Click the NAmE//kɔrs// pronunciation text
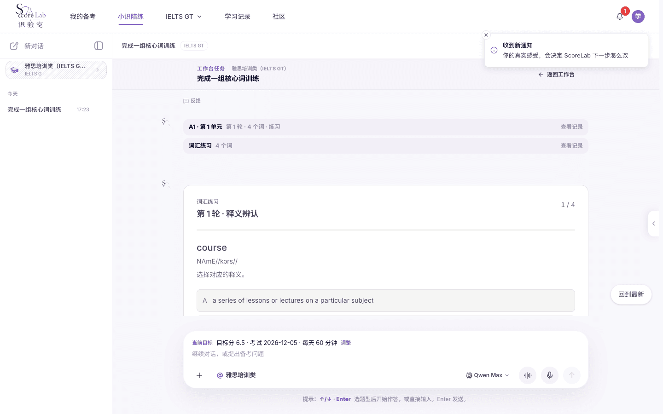 click(217, 261)
